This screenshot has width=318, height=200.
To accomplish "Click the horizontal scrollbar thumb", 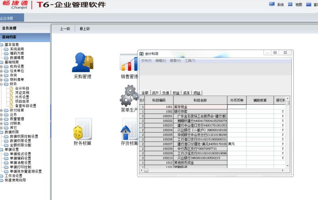I will 146,171.
